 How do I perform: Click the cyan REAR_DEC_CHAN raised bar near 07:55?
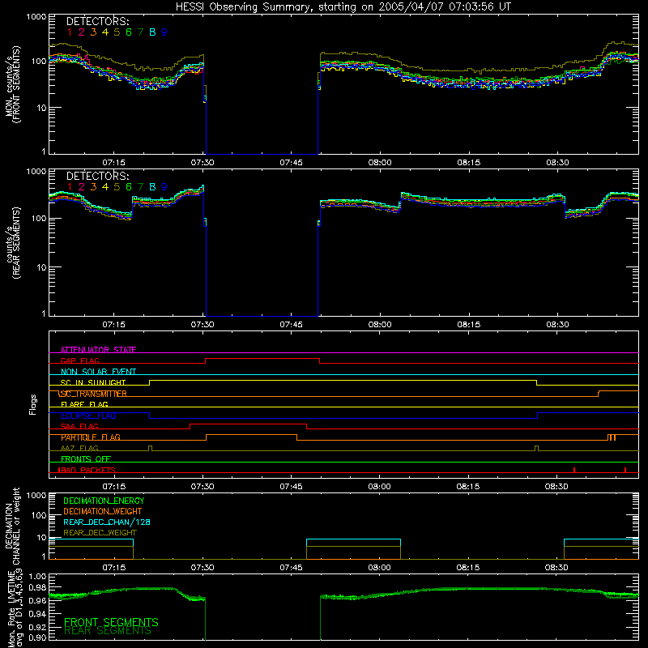(x=353, y=539)
